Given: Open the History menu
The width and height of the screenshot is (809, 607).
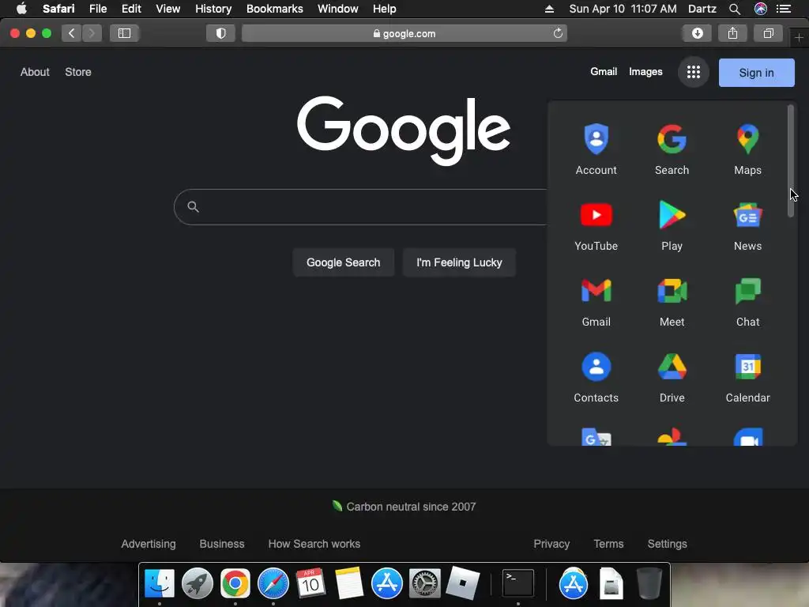Looking at the screenshot, I should click(213, 9).
